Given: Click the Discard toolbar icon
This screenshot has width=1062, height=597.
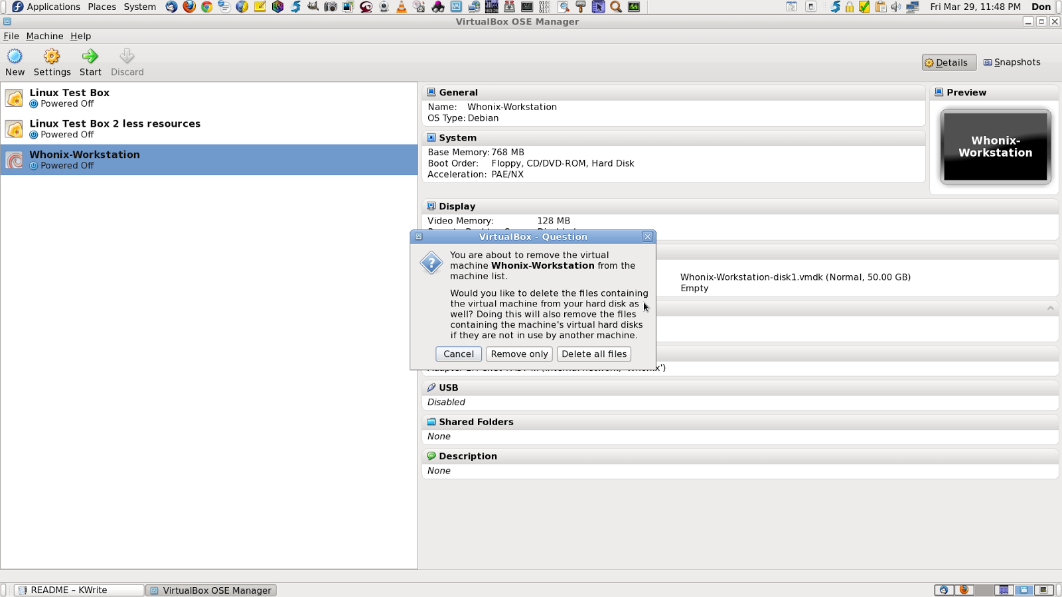Looking at the screenshot, I should tap(126, 60).
